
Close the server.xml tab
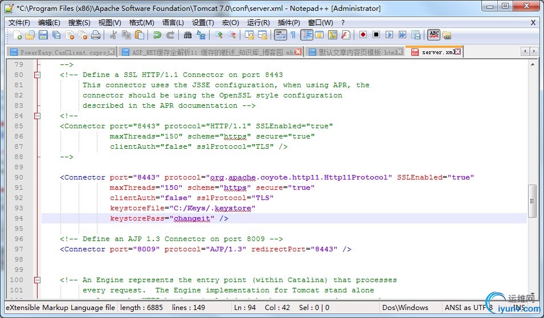click(x=458, y=51)
